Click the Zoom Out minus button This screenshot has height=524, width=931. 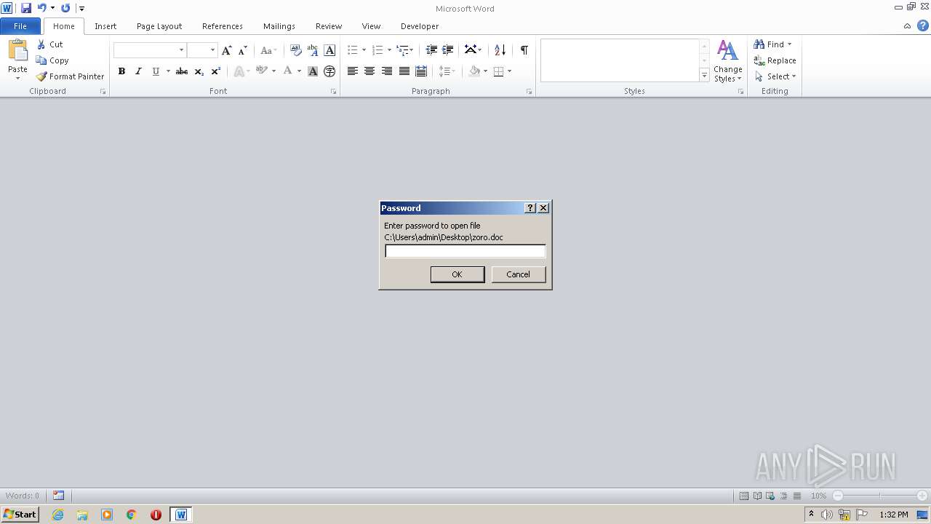point(838,496)
